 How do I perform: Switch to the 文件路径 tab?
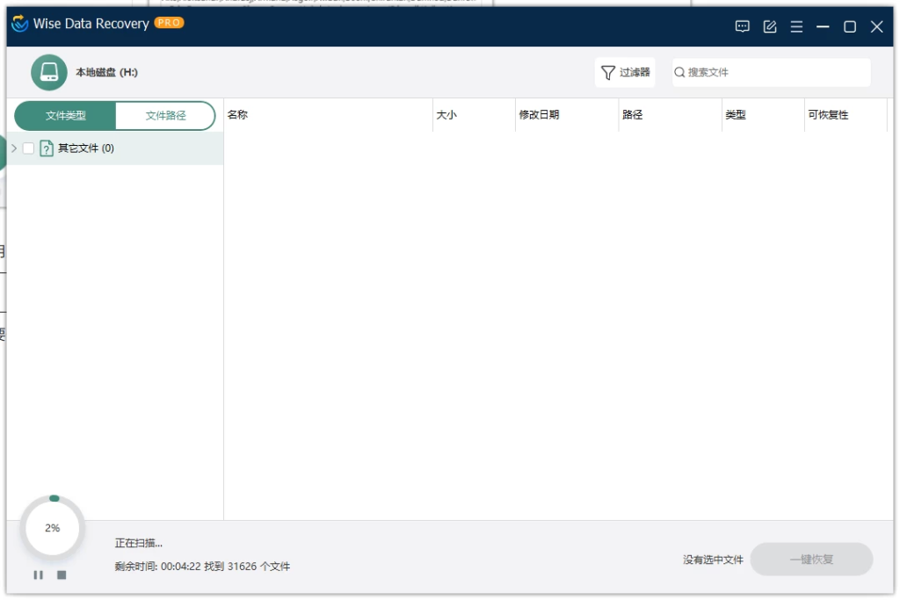165,116
